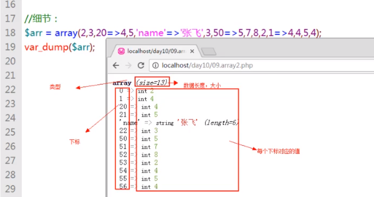Image resolution: width=374 pixels, height=197 pixels.
Task: Click the output row with index 54
Action: [138, 170]
